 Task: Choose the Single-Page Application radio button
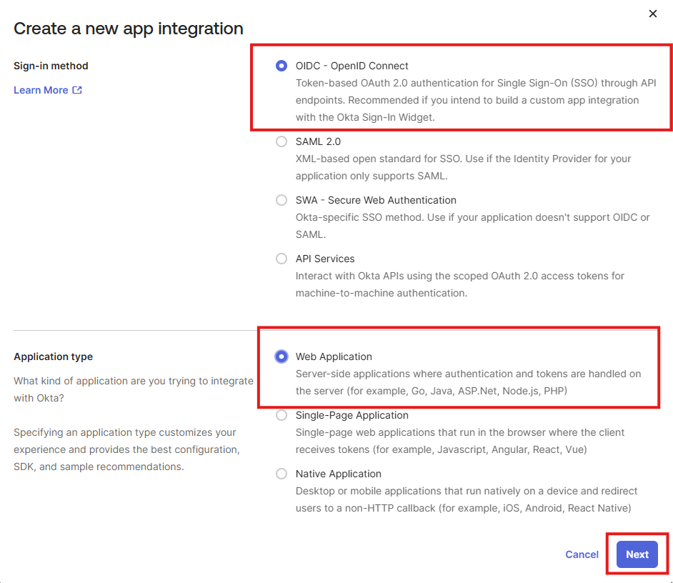tap(281, 415)
